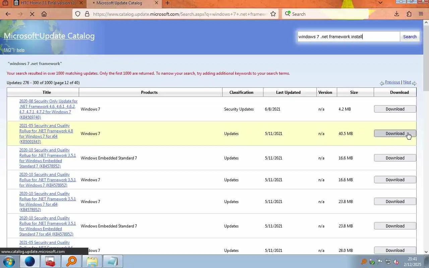Open the notepad-like taskbar app
429x268 pixels.
113,261
